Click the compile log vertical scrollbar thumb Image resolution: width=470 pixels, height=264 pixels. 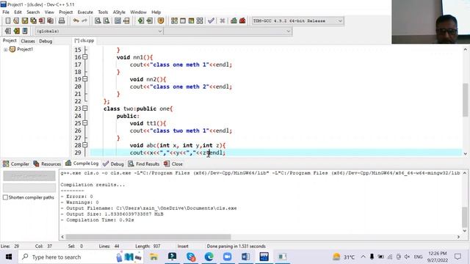coord(465,216)
